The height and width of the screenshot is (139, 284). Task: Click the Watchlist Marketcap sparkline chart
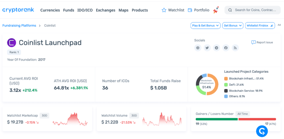70,119
